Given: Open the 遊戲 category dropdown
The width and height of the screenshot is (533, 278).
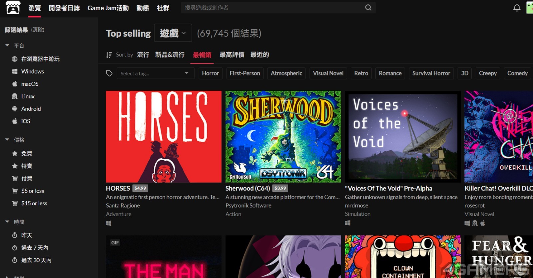Looking at the screenshot, I should [x=173, y=33].
